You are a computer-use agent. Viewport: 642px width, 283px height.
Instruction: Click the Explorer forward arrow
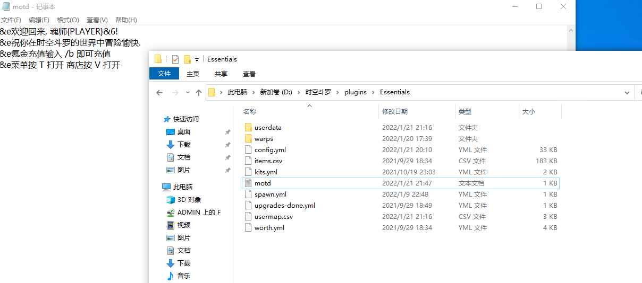pos(175,92)
